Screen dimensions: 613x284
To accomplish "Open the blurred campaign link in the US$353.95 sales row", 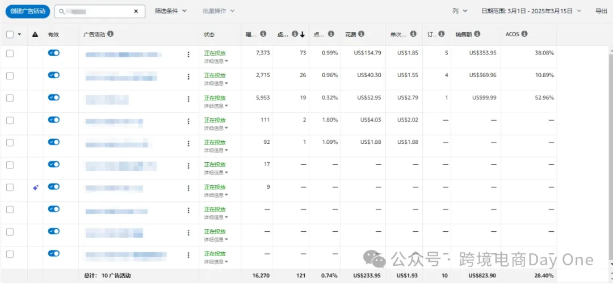I will [124, 54].
